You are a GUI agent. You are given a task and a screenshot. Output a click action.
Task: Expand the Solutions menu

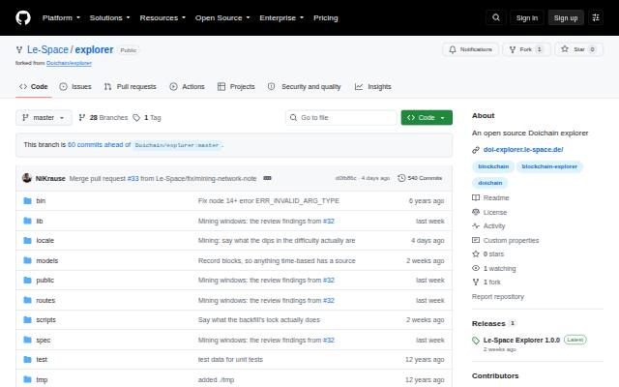(x=109, y=17)
